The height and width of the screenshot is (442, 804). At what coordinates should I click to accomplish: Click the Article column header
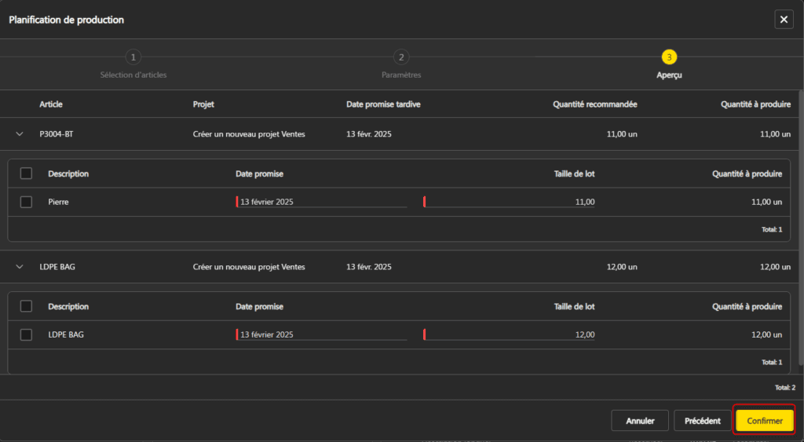51,104
